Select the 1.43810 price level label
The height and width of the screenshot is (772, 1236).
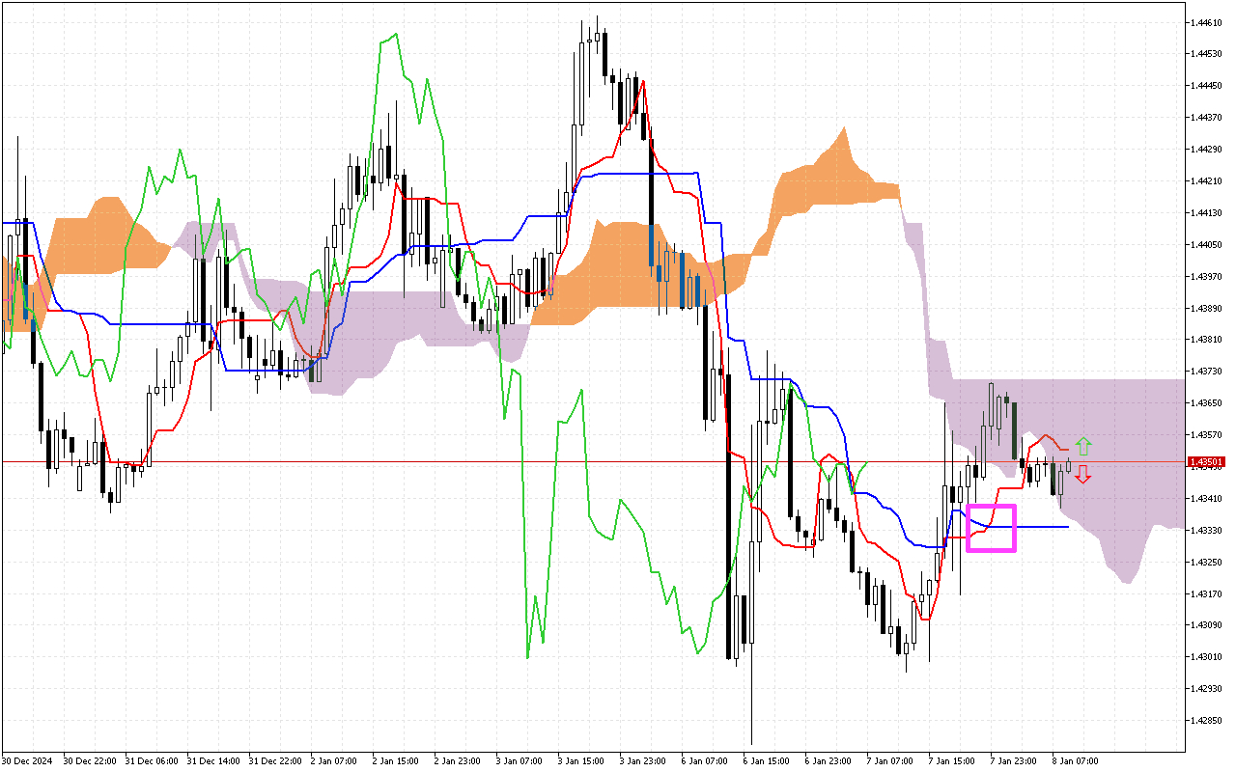pyautogui.click(x=1207, y=340)
